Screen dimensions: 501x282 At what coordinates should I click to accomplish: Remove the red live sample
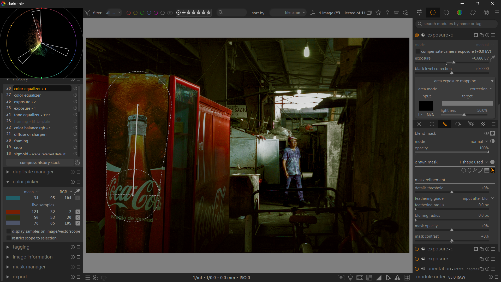click(78, 211)
